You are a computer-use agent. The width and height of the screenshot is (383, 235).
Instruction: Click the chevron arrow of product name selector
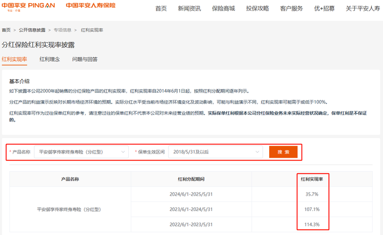point(123,152)
